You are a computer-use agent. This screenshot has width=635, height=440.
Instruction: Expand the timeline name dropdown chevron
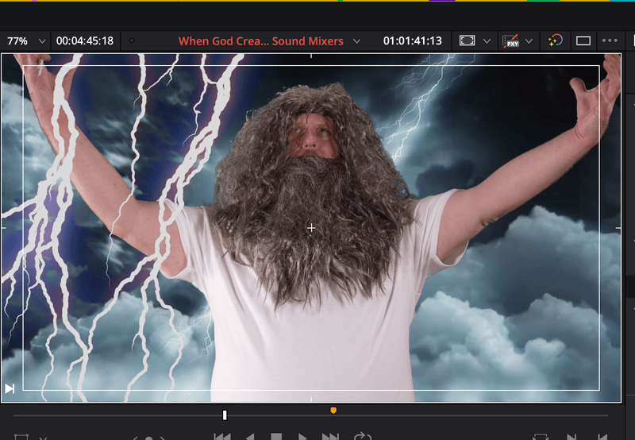[x=356, y=41]
